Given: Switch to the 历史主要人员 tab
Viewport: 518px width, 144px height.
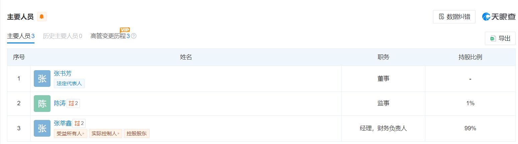Looking at the screenshot, I should [x=62, y=36].
